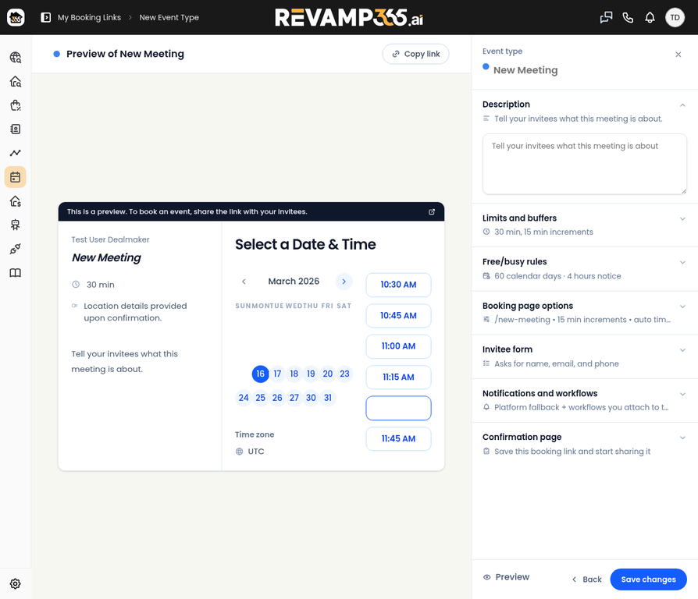Select March 18 on calendar
Screen dimensions: 698x599
coord(294,374)
